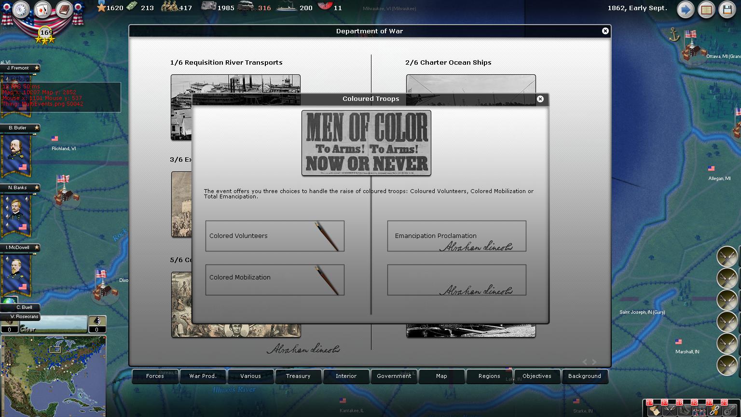Click the blue arrow end turn button
The image size is (741, 417).
[x=685, y=10]
